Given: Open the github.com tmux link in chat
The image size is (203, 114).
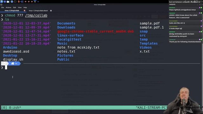Looking at the screenshot, I should coord(183,10).
